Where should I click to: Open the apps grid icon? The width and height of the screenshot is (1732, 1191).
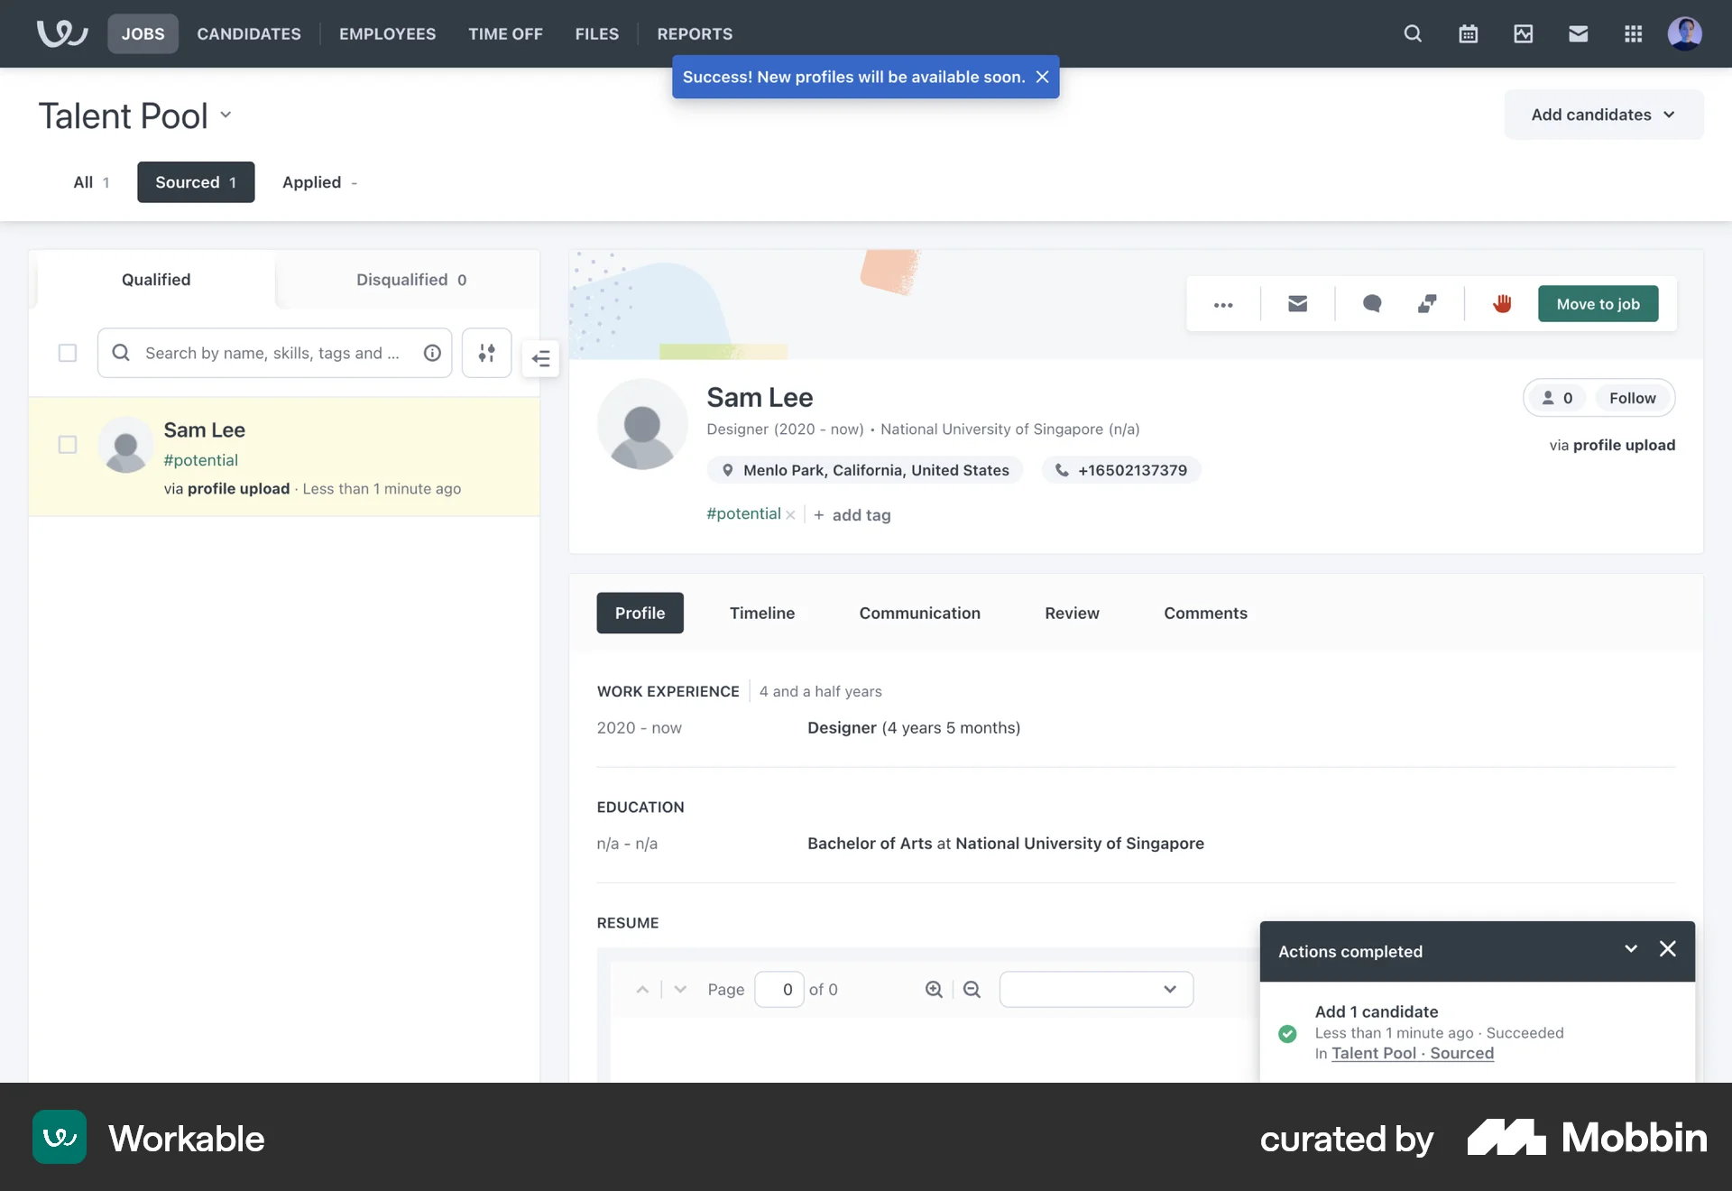pyautogui.click(x=1633, y=33)
